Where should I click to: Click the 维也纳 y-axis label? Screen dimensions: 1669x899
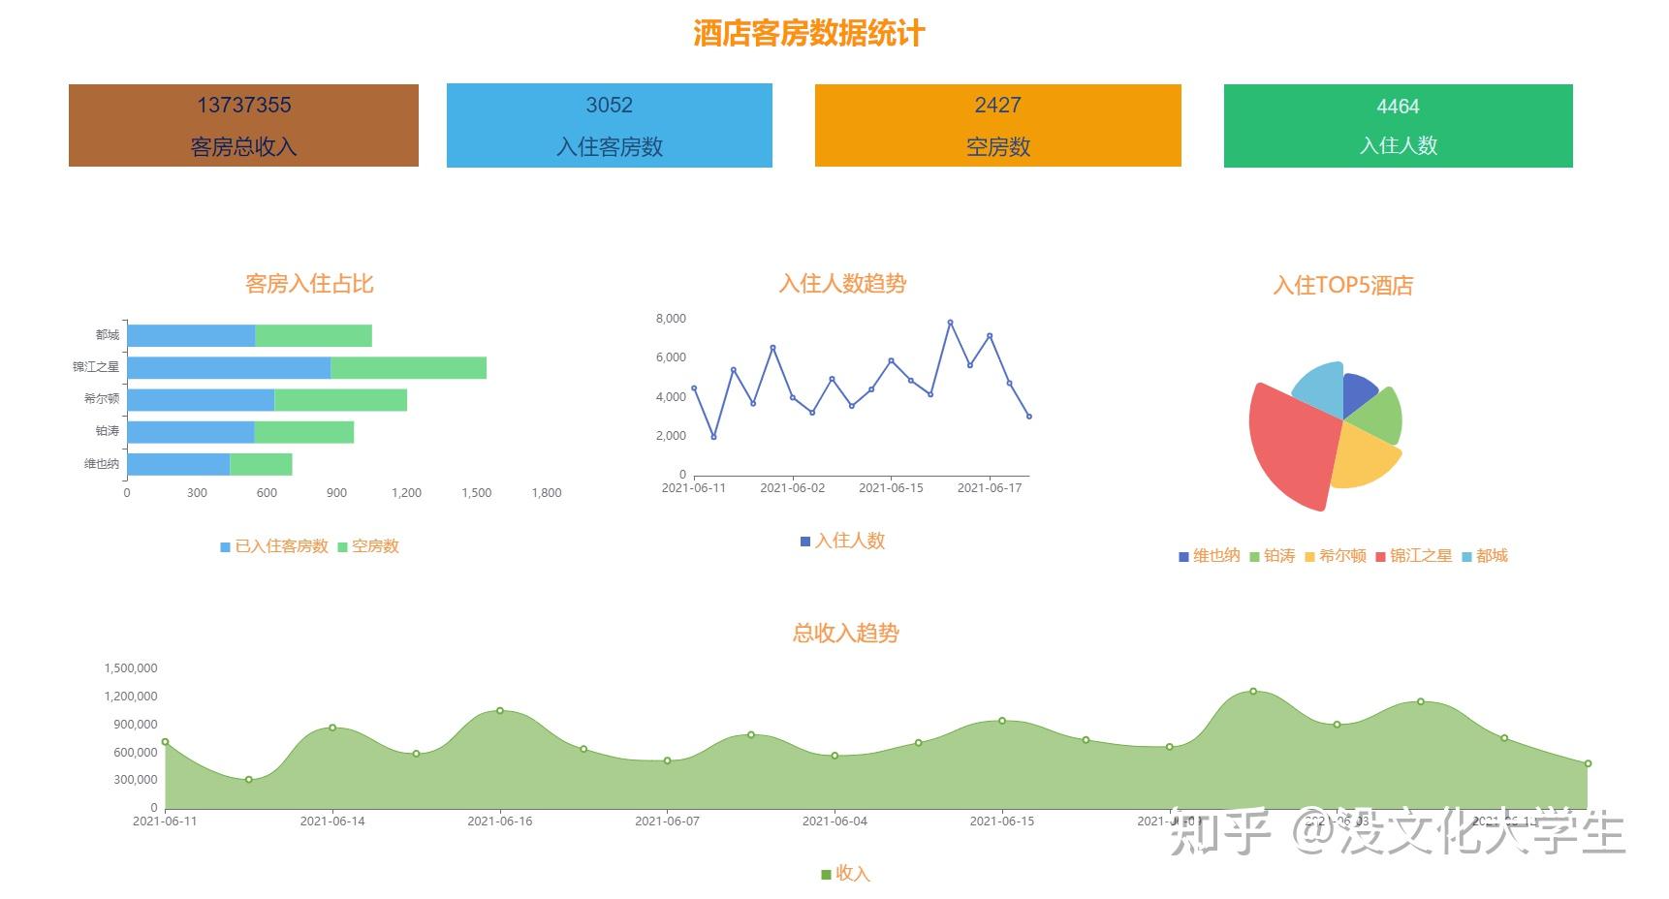click(x=102, y=464)
